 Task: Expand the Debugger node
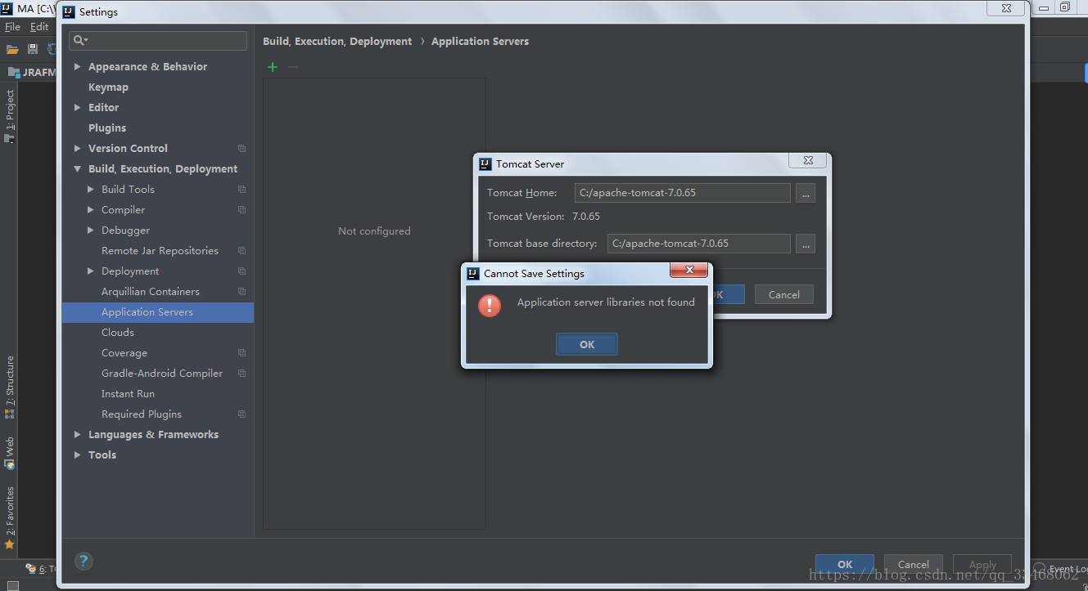click(91, 230)
